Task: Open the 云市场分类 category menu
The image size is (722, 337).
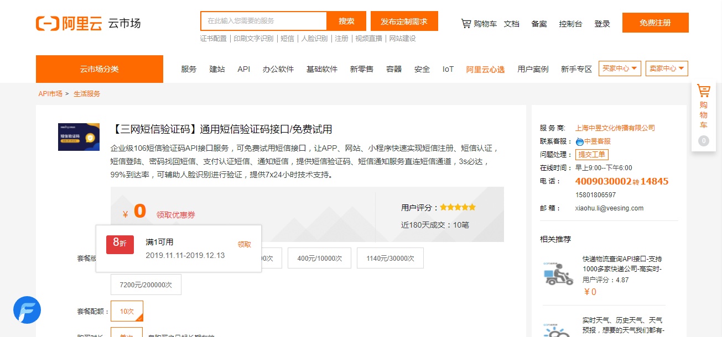Action: (100, 69)
